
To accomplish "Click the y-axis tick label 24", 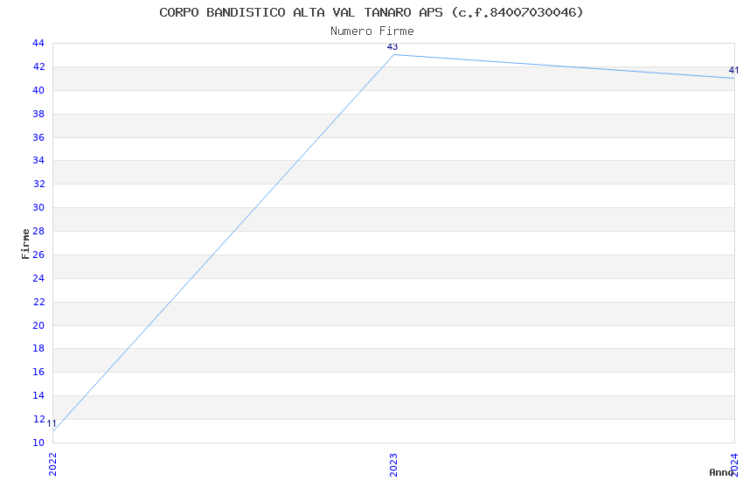I will tap(38, 278).
